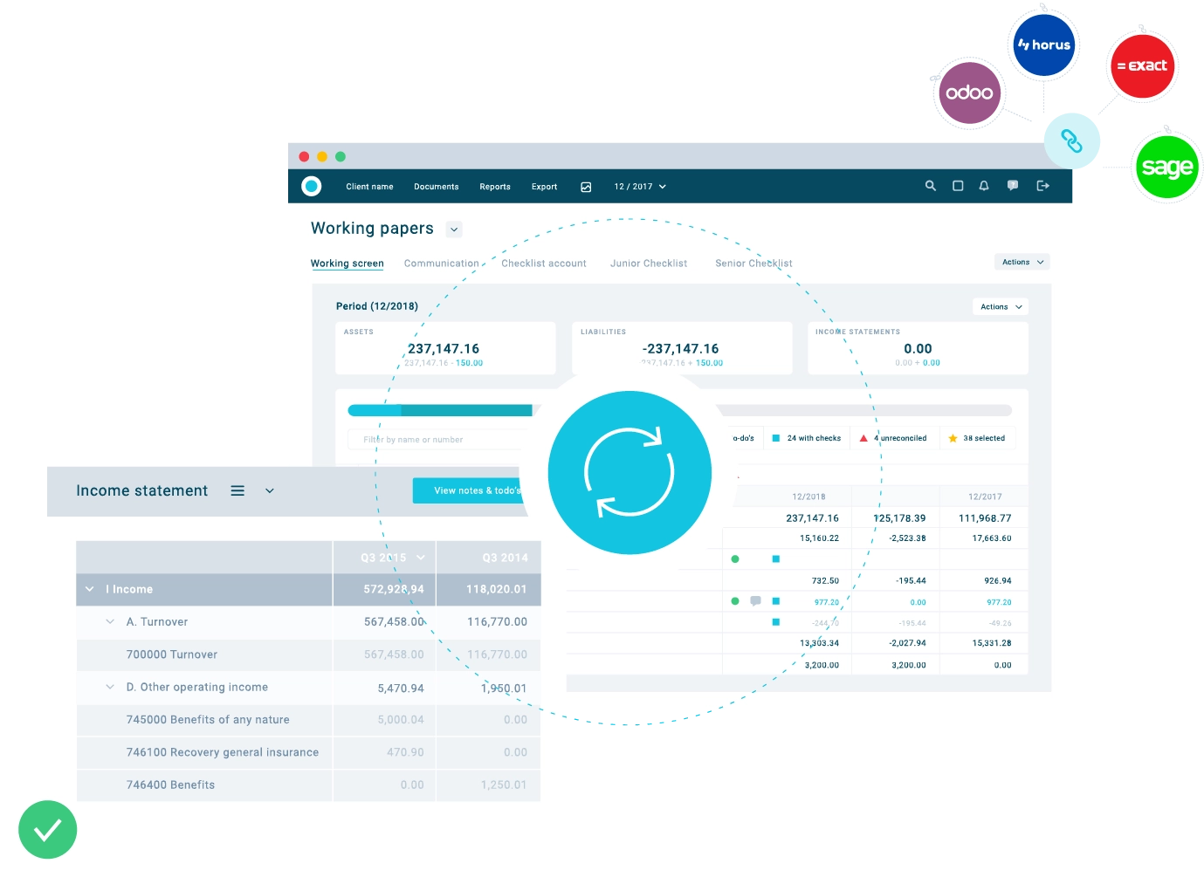
Task: Click the 24 with checks label
Action: [x=814, y=438]
